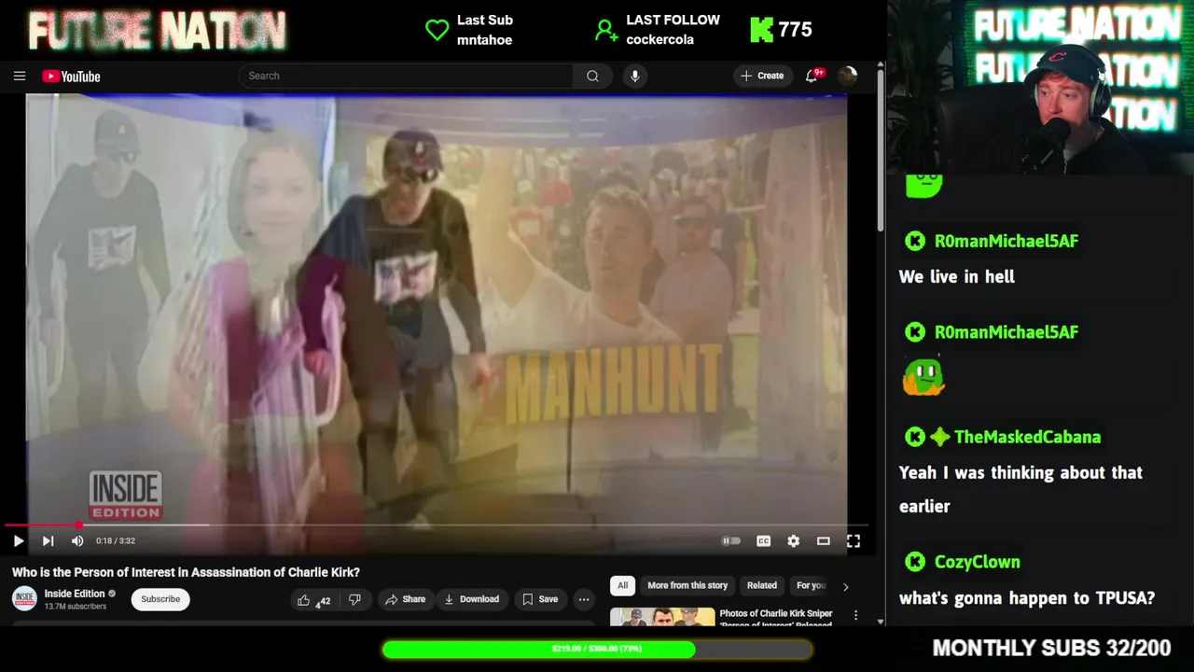
Task: Start voice search with microphone icon
Action: [x=634, y=77]
